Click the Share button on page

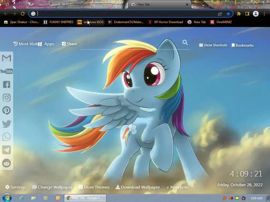(70, 44)
